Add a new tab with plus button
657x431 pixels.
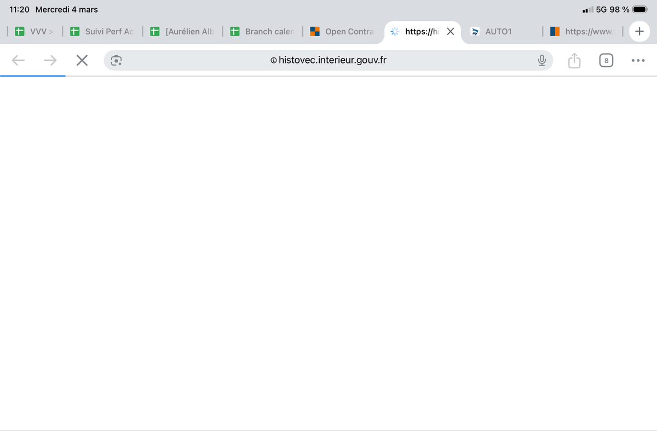[639, 31]
